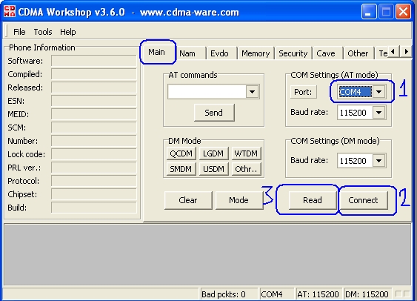Open the Tools menu
The width and height of the screenshot is (417, 301).
click(43, 32)
